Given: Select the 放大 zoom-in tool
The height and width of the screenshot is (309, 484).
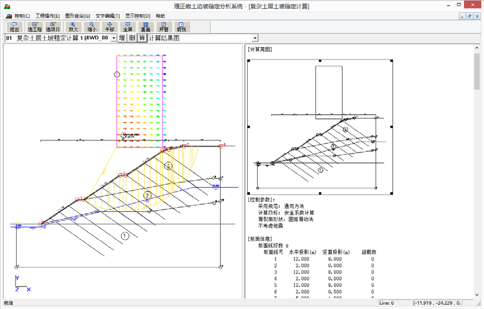Looking at the screenshot, I should 73,27.
